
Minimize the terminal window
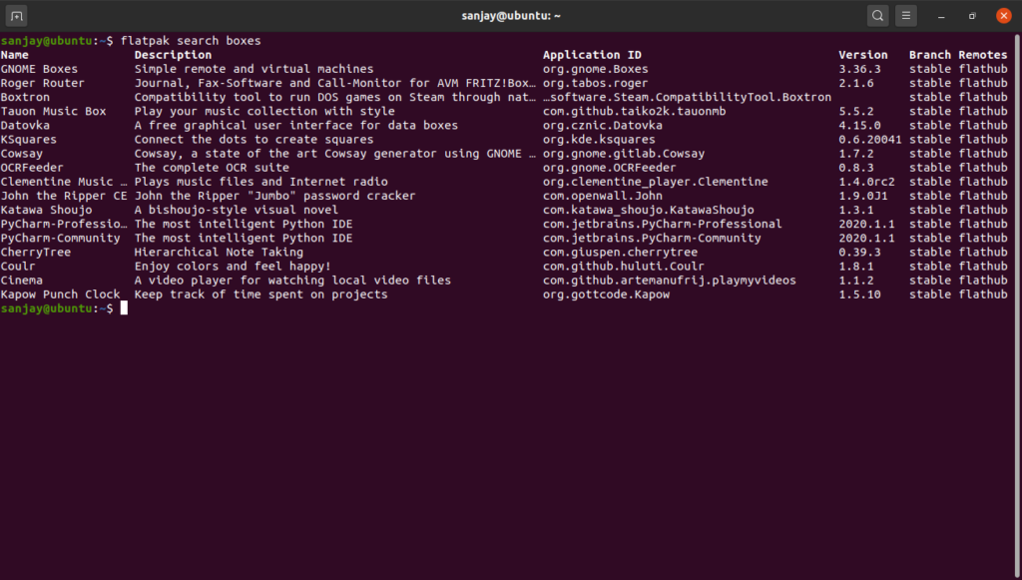[940, 15]
